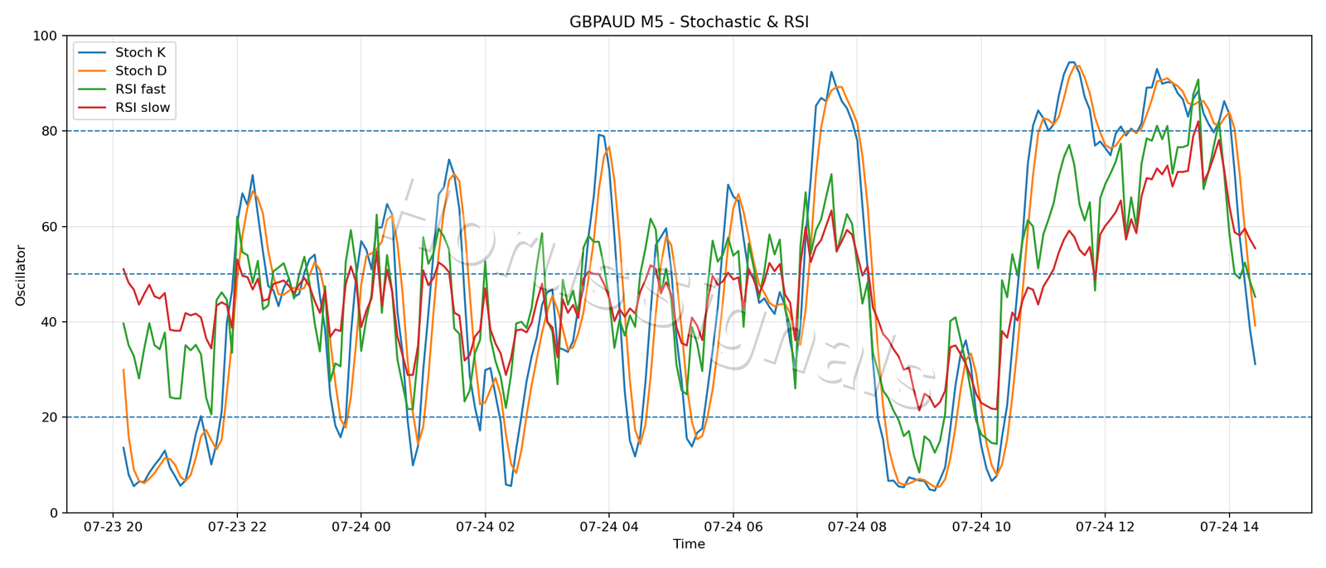This screenshot has width=1326, height=568.
Task: Click the red RSI slow legend line sample
Action: click(92, 108)
